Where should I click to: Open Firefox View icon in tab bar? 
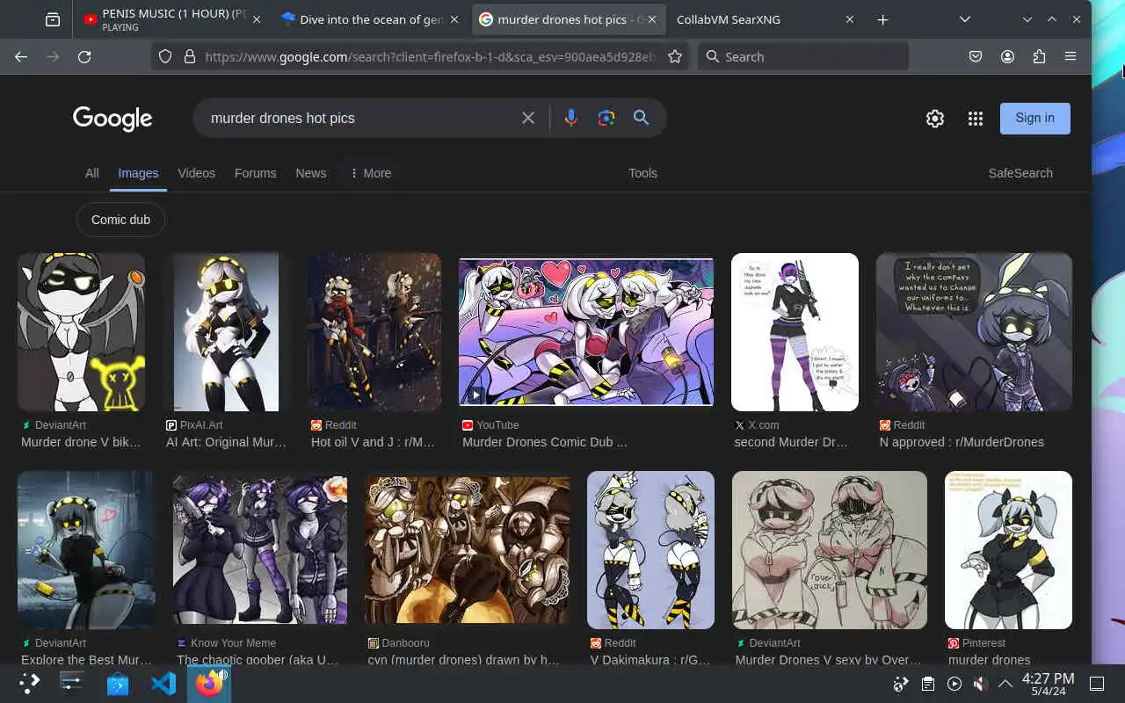(53, 19)
